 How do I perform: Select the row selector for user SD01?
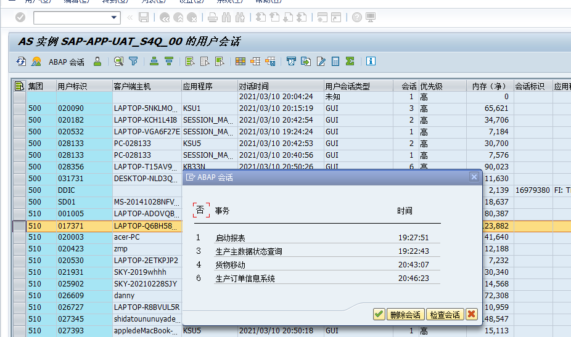point(19,202)
